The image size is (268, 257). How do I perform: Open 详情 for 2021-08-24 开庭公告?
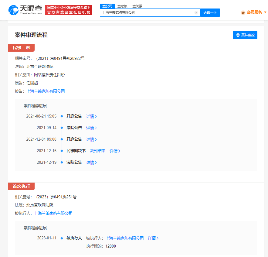[91, 116]
